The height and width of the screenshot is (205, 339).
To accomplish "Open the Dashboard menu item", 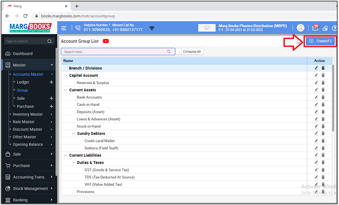I will pos(23,53).
